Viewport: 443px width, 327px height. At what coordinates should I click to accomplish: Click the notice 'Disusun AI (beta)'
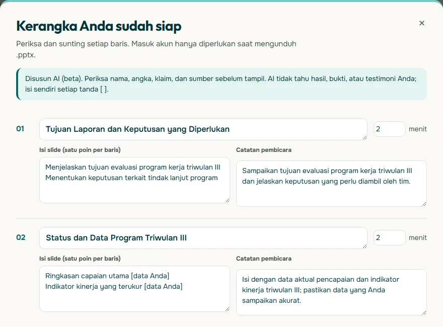[x=221, y=84]
